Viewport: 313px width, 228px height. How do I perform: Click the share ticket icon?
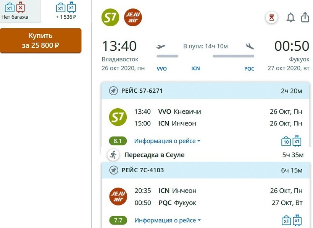pos(305,18)
